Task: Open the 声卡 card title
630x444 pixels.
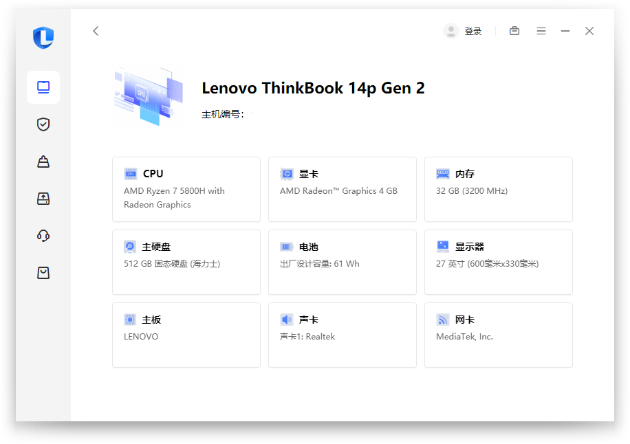Action: click(309, 320)
